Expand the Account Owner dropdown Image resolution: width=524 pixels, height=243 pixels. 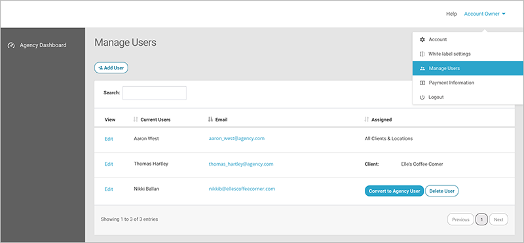tap(485, 14)
